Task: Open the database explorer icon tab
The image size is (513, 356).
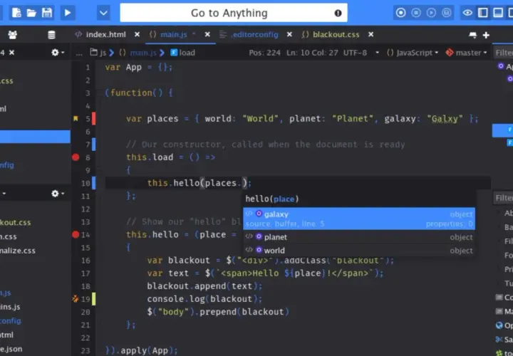Action: (51, 35)
